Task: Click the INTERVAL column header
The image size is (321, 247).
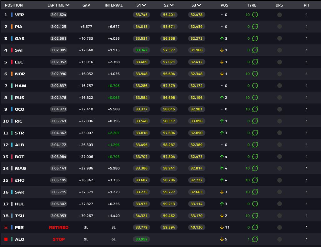Action: click(113, 5)
